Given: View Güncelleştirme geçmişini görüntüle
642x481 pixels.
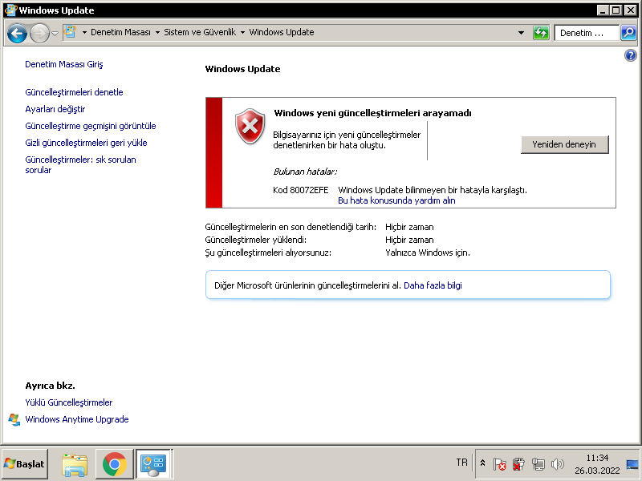Looking at the screenshot, I should [x=91, y=126].
